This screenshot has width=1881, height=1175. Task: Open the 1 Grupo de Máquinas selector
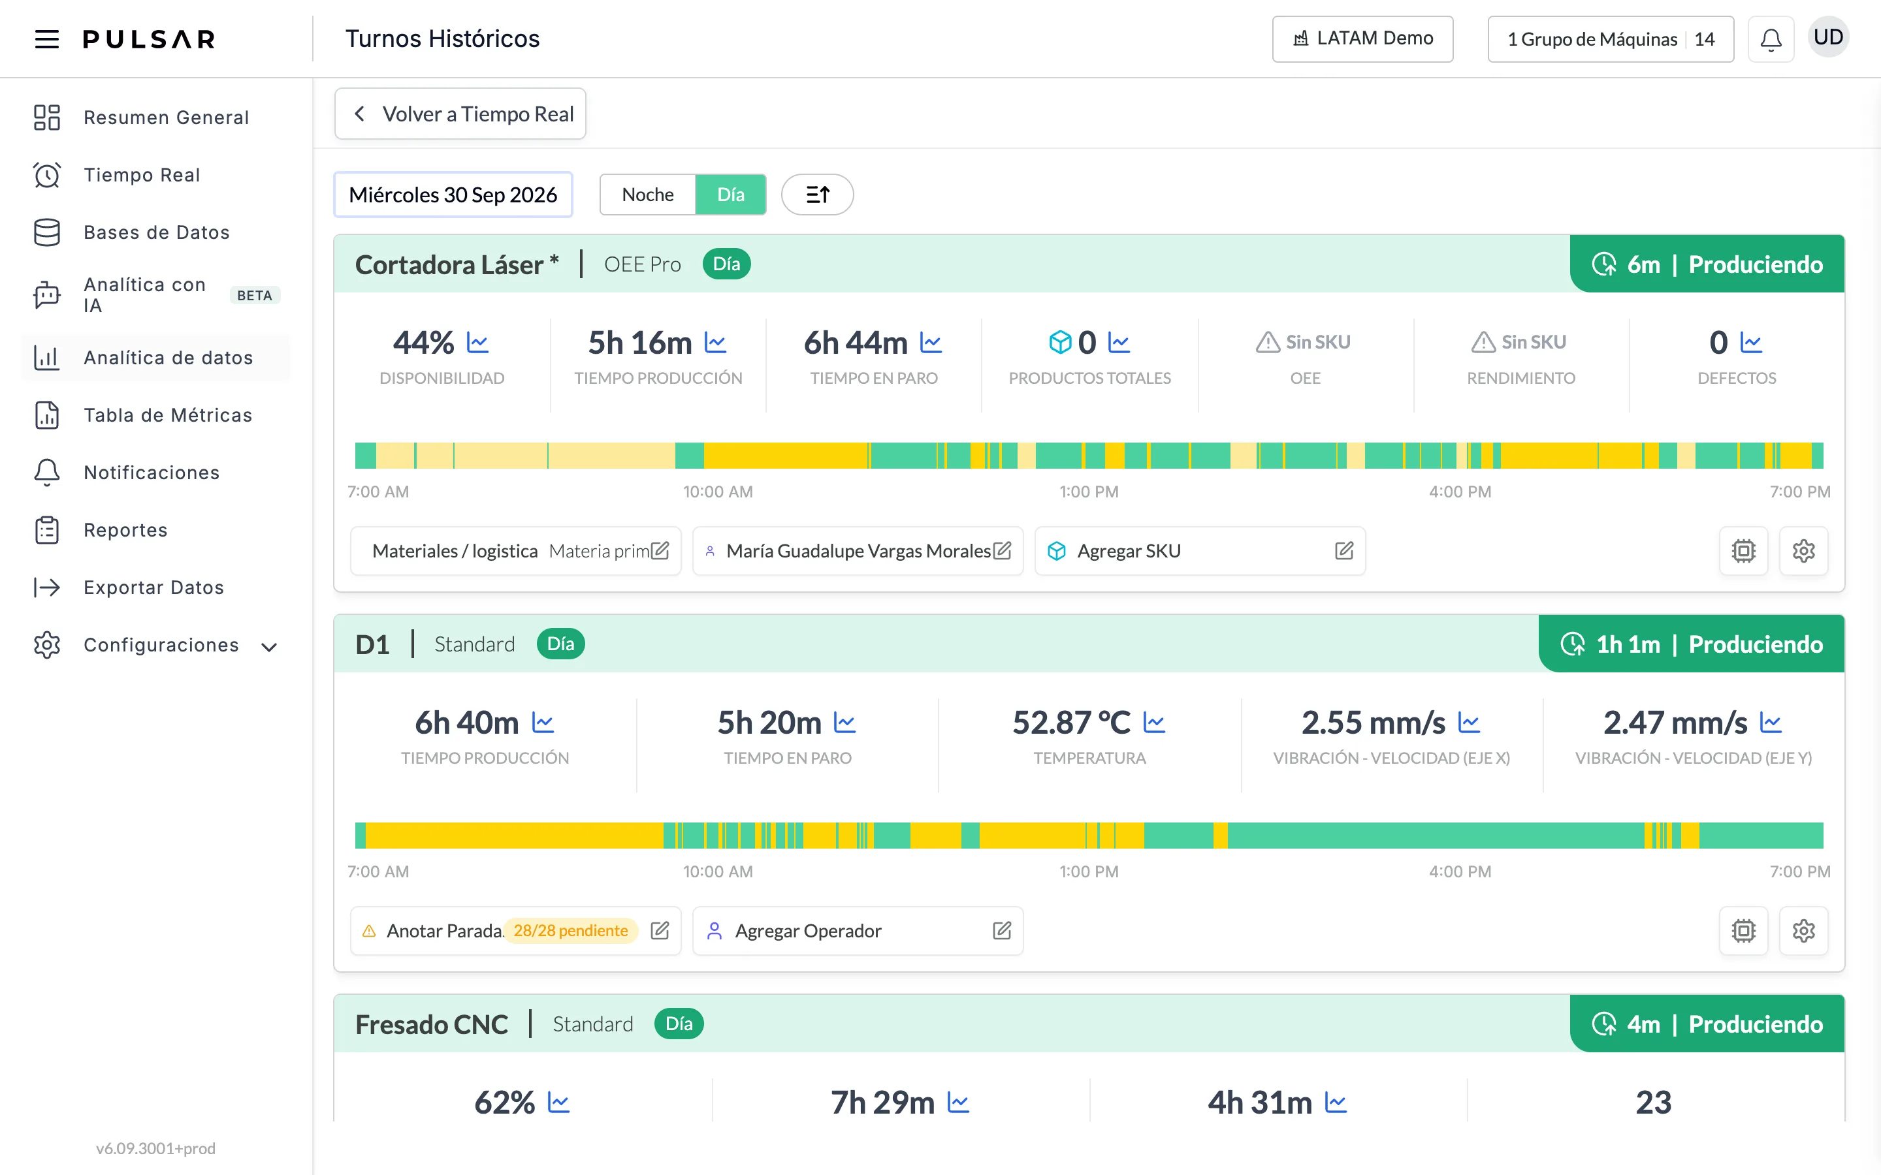click(x=1611, y=39)
